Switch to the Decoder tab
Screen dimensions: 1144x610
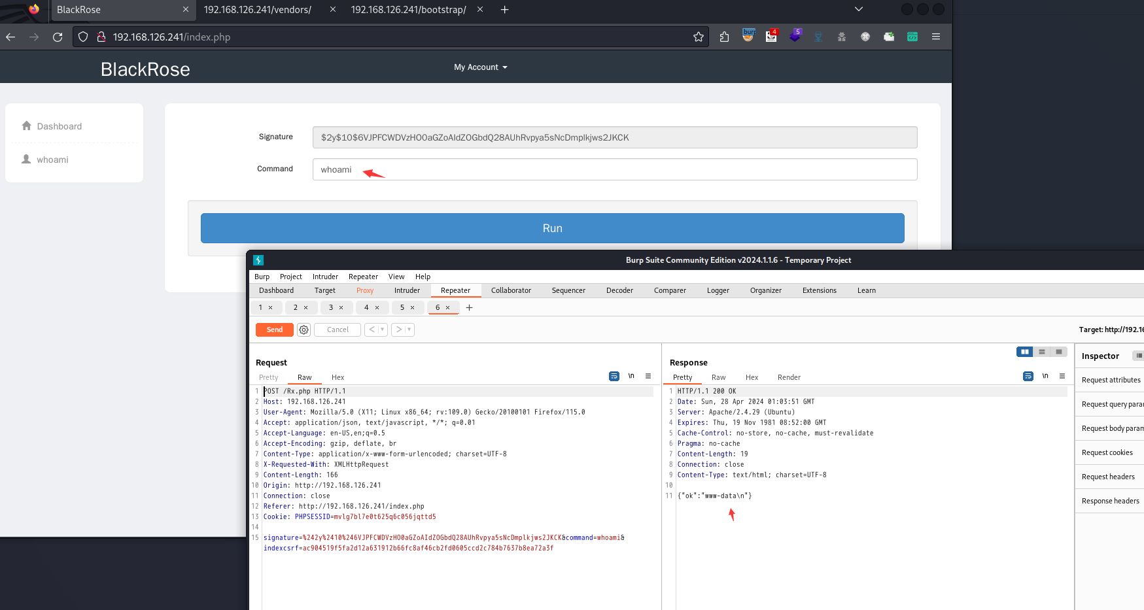619,290
